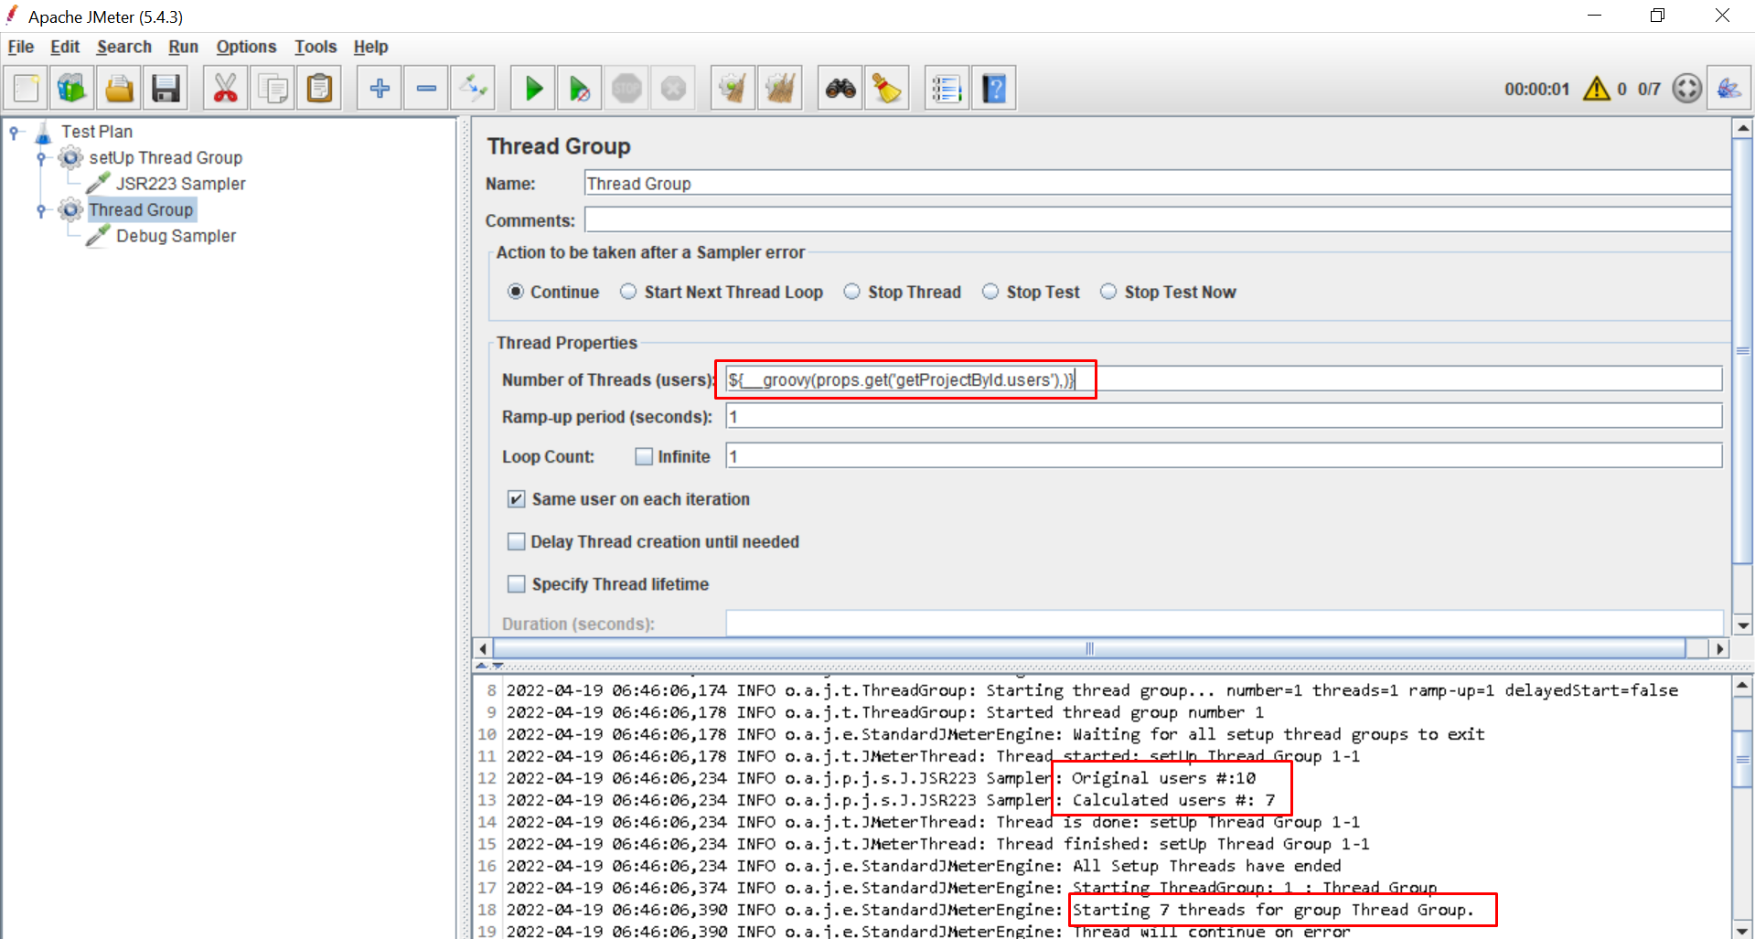Click the warning triangle log viewer icon

[1597, 89]
